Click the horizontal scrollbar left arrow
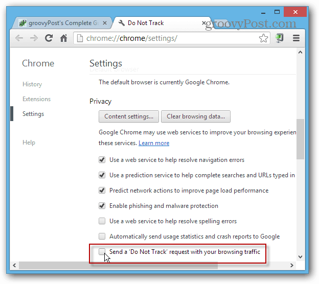Viewport: 319px width, 284px height. click(14, 265)
